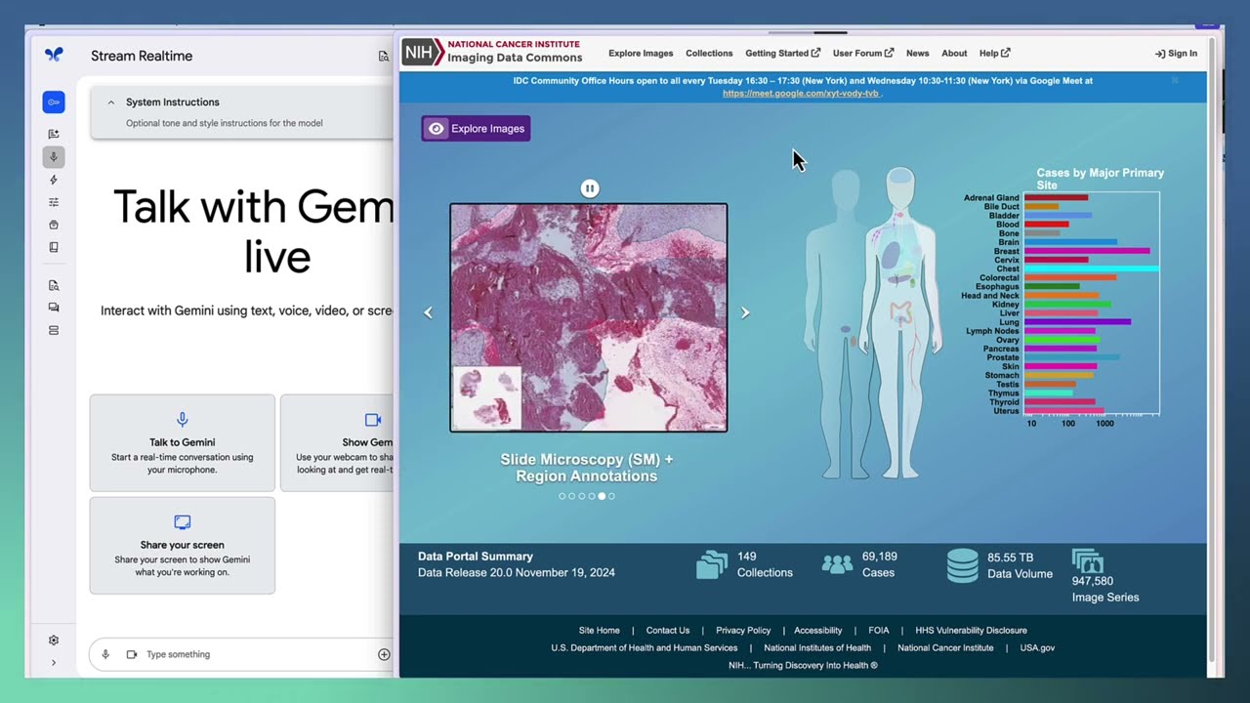Click the Chest bar in cases chart
This screenshot has height=703, width=1250.
(1091, 269)
